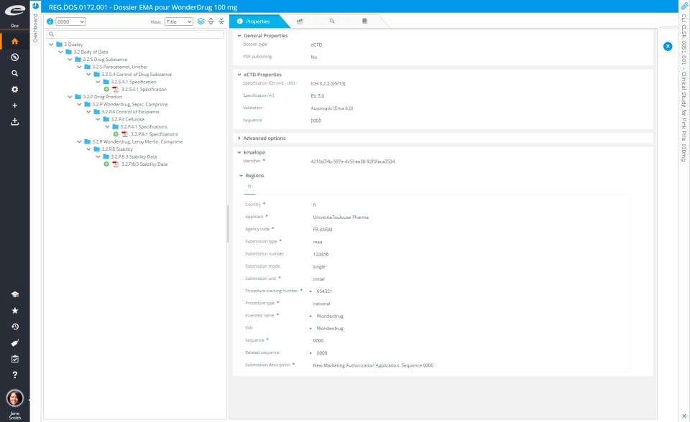The height and width of the screenshot is (422, 690).
Task: Select the import/export icon in the sidebar
Action: tap(16, 121)
